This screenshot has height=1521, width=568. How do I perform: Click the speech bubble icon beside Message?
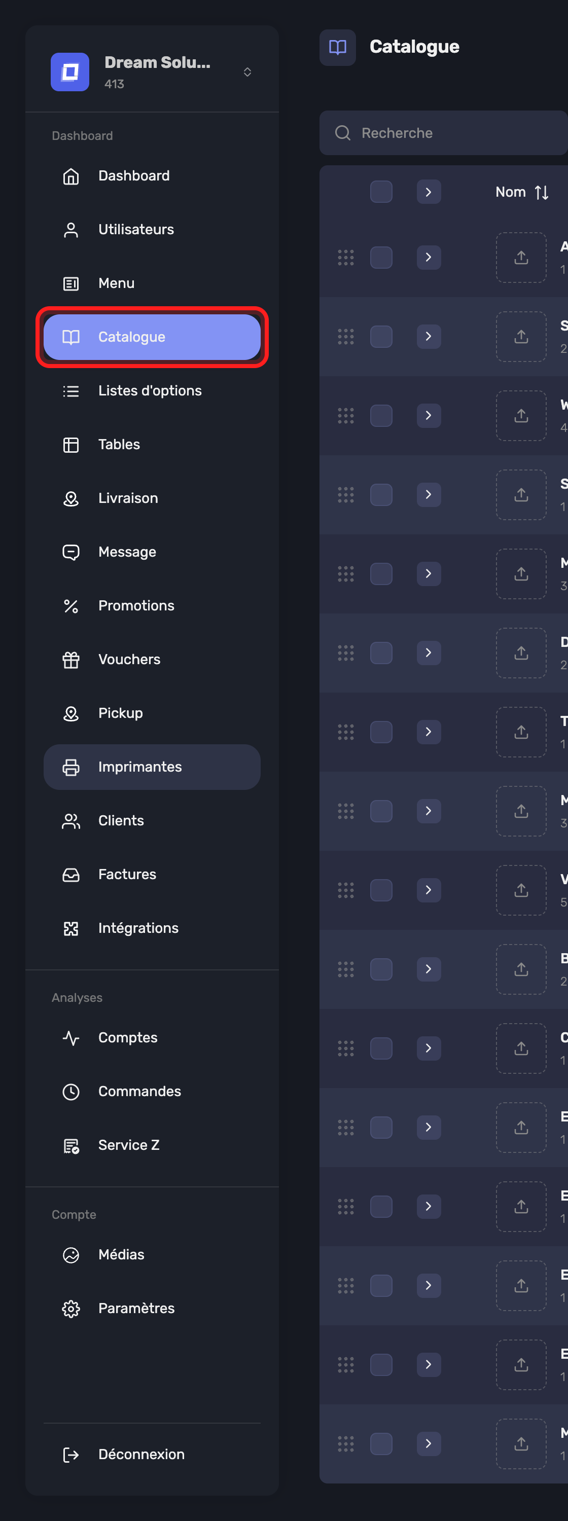pos(71,552)
